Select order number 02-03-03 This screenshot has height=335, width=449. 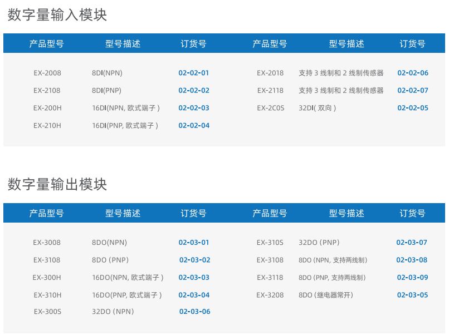pos(193,278)
